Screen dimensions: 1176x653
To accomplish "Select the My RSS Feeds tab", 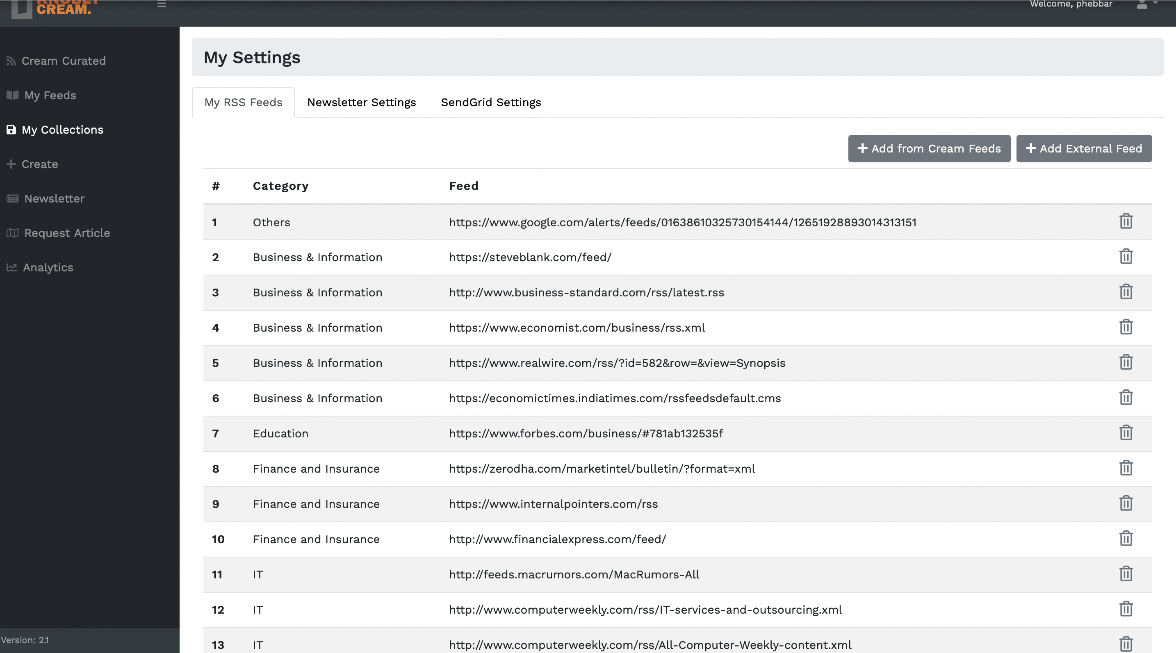I will pos(243,102).
